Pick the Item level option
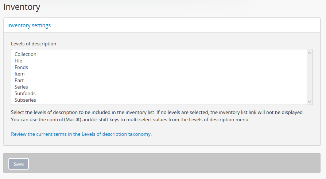Image resolution: width=326 pixels, height=179 pixels. tap(20, 74)
